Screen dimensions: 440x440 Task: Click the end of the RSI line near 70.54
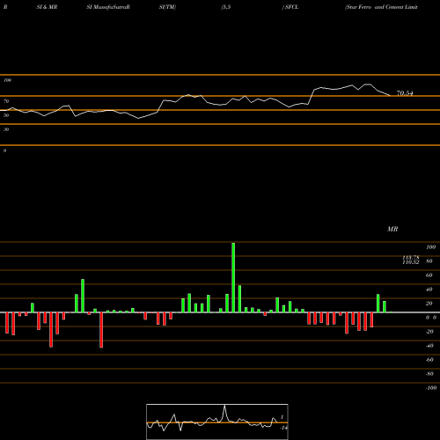[390, 95]
